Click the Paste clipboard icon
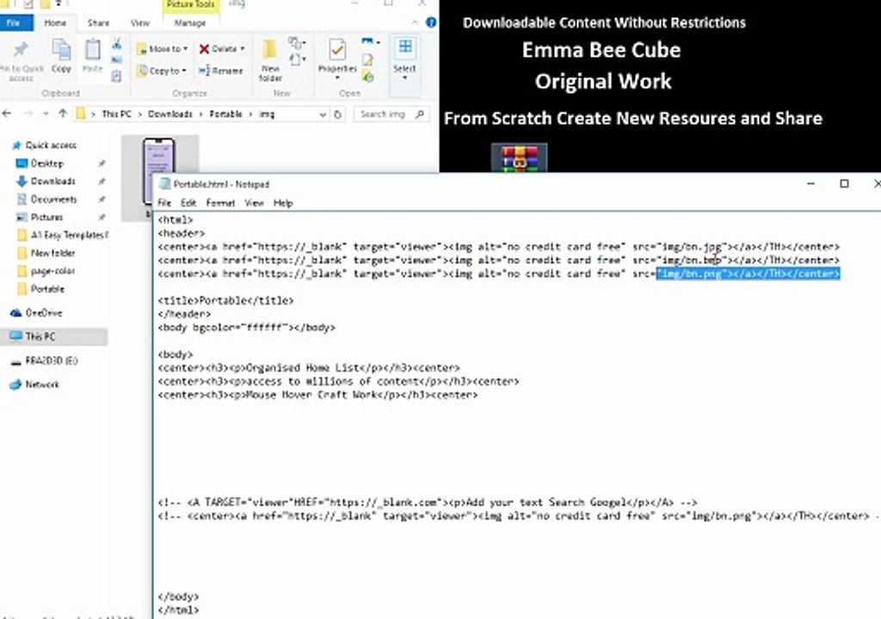Viewport: 881px width, 619px height. (93, 49)
